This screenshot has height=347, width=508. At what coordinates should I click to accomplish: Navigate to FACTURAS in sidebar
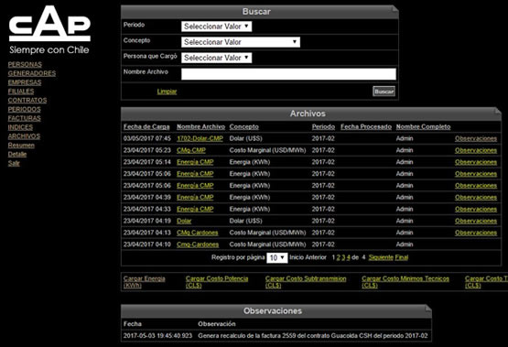tap(25, 118)
